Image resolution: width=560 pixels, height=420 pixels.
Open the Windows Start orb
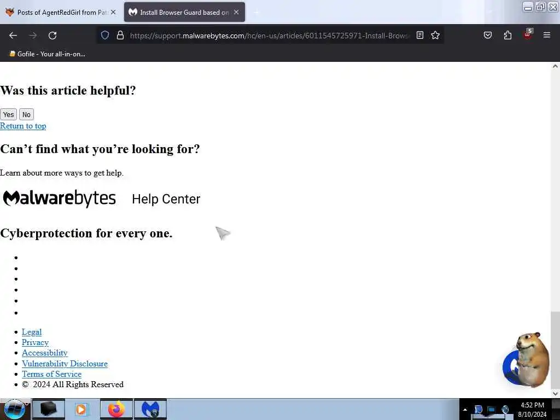(15, 409)
